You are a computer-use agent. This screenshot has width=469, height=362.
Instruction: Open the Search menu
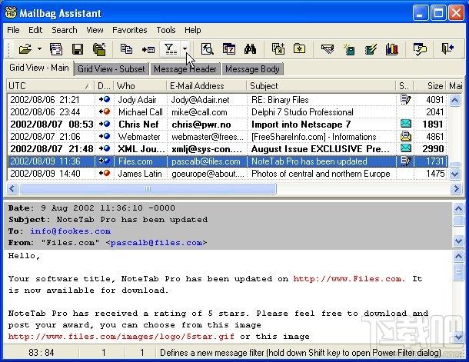click(65, 30)
